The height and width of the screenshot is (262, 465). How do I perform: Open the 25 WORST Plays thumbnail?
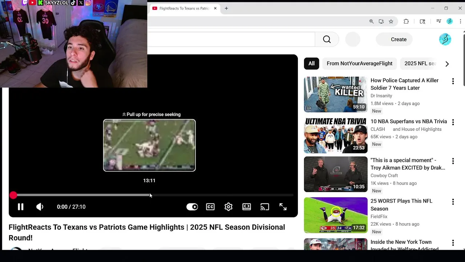coord(336,215)
